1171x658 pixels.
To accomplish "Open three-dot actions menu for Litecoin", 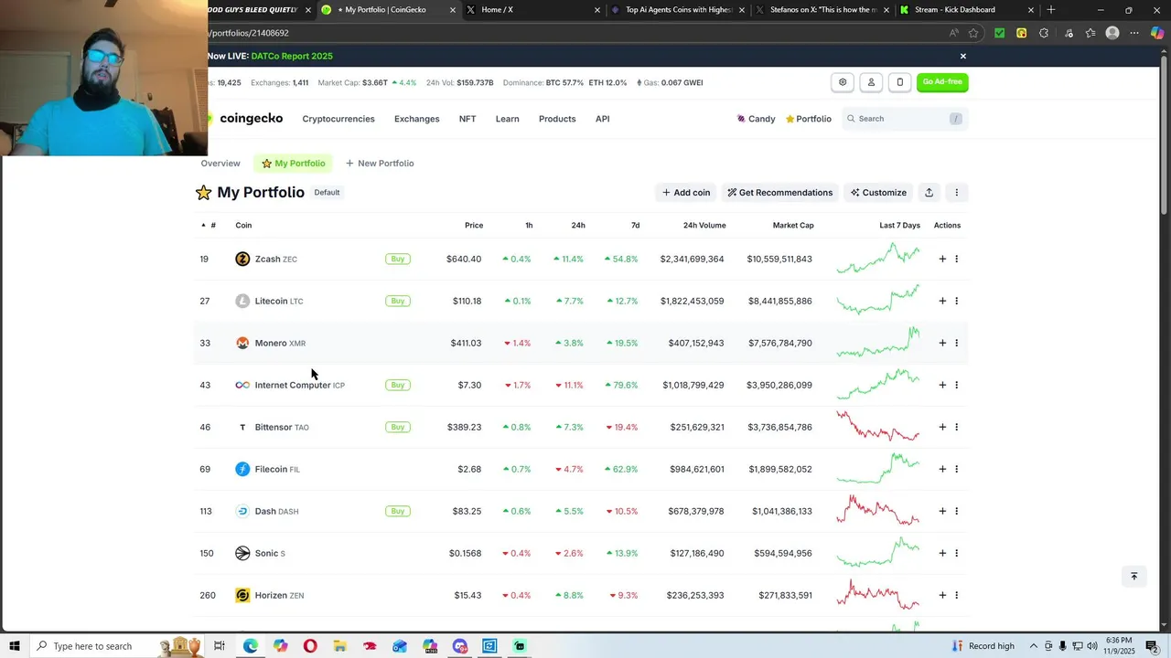I will pos(956,301).
